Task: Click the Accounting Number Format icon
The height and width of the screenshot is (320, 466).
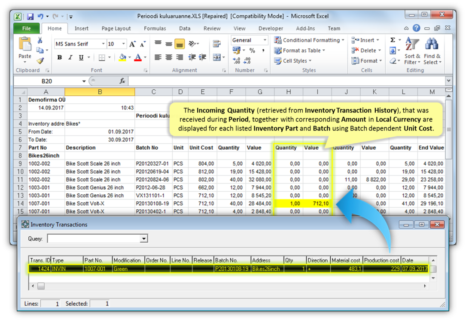Action: tap(236, 50)
